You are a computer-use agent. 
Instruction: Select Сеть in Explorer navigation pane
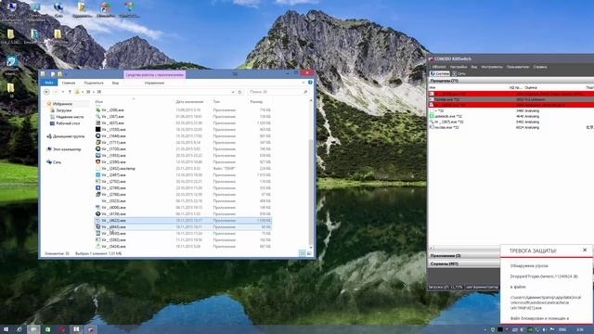57,162
